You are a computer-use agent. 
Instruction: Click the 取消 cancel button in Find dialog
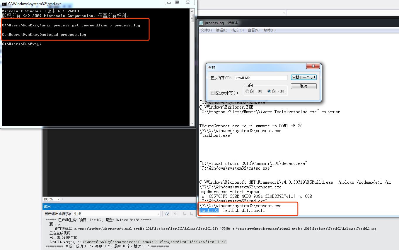[x=304, y=86]
